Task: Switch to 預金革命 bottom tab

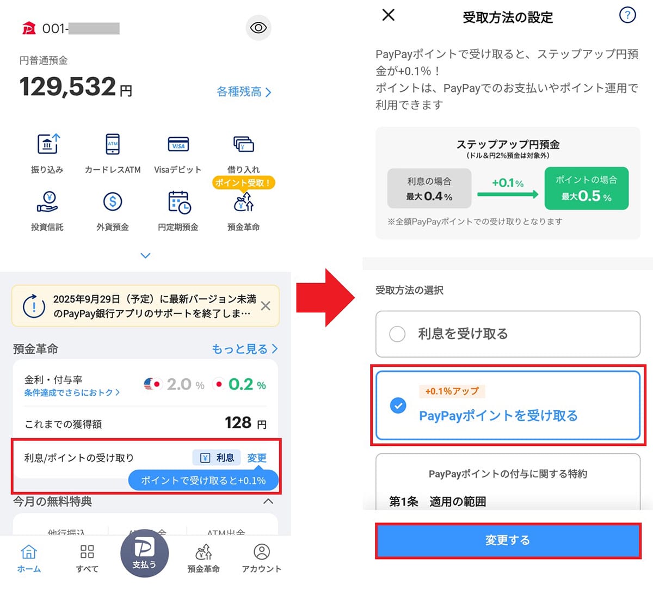Action: click(204, 558)
